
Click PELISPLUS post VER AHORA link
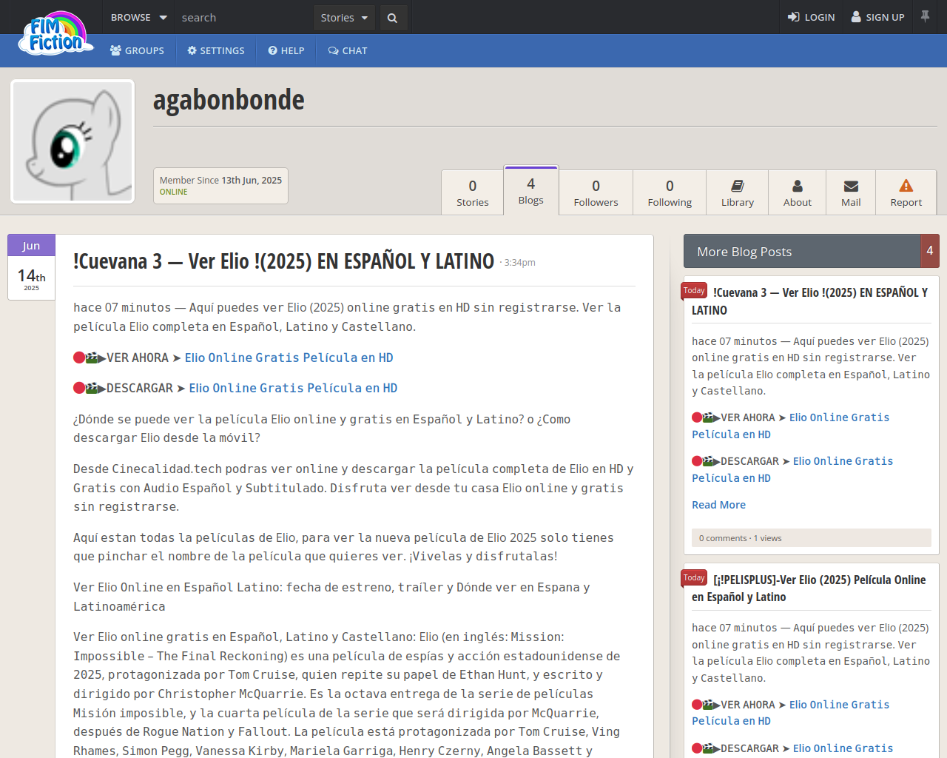790,713
